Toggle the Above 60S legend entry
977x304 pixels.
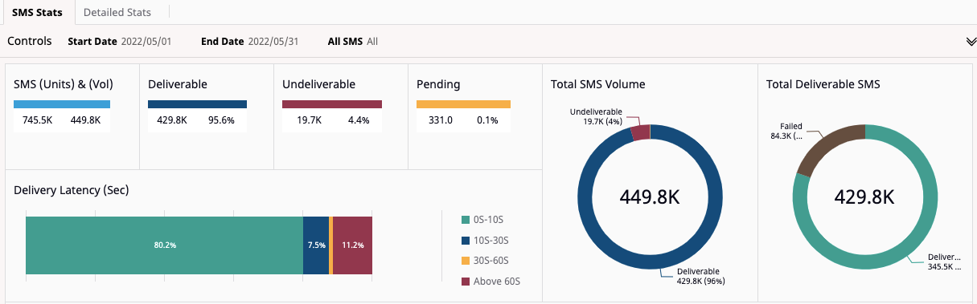pos(492,282)
